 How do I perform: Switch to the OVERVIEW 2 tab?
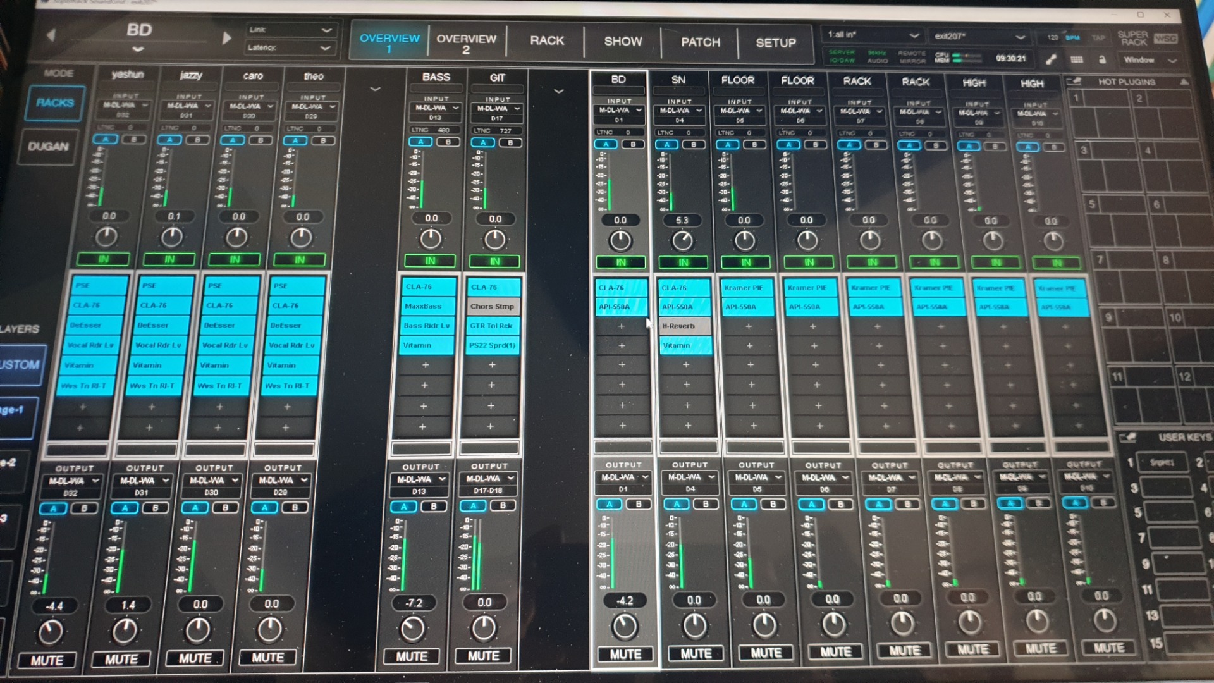(x=466, y=43)
